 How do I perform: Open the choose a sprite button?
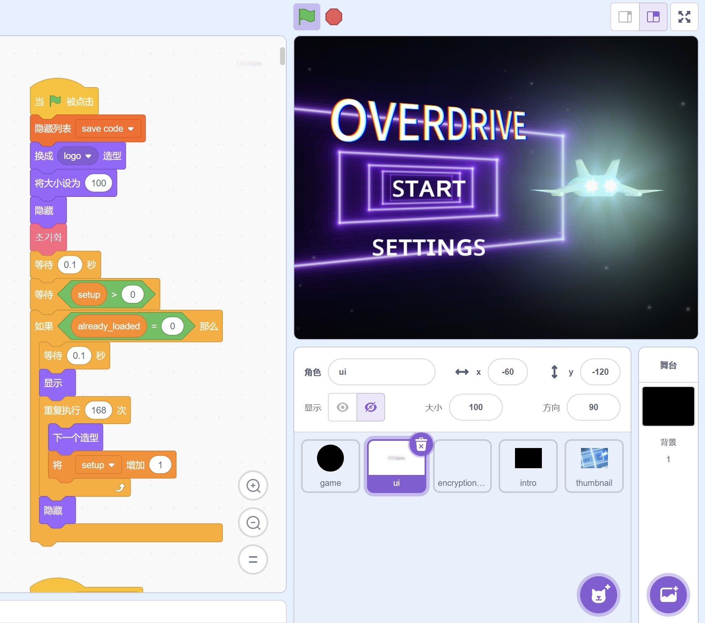[598, 594]
